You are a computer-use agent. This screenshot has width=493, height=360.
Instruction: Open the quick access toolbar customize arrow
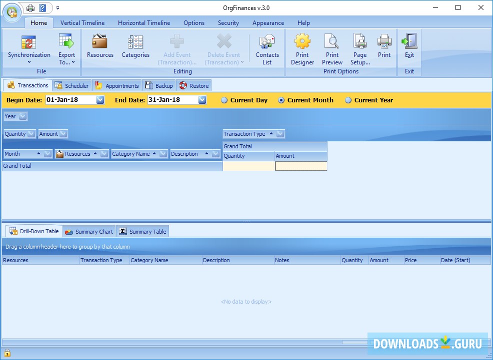[x=58, y=8]
